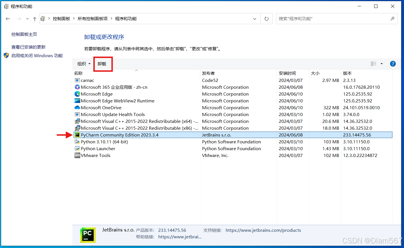Image resolution: width=404 pixels, height=248 pixels.
Task: Click version 12.3.0.22234872 cell
Action: click(360, 156)
